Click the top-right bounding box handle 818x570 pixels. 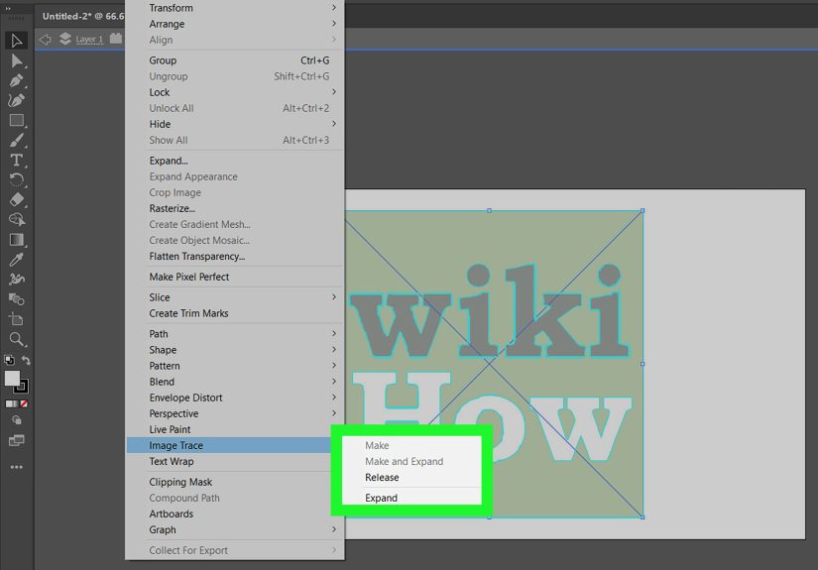pos(643,211)
